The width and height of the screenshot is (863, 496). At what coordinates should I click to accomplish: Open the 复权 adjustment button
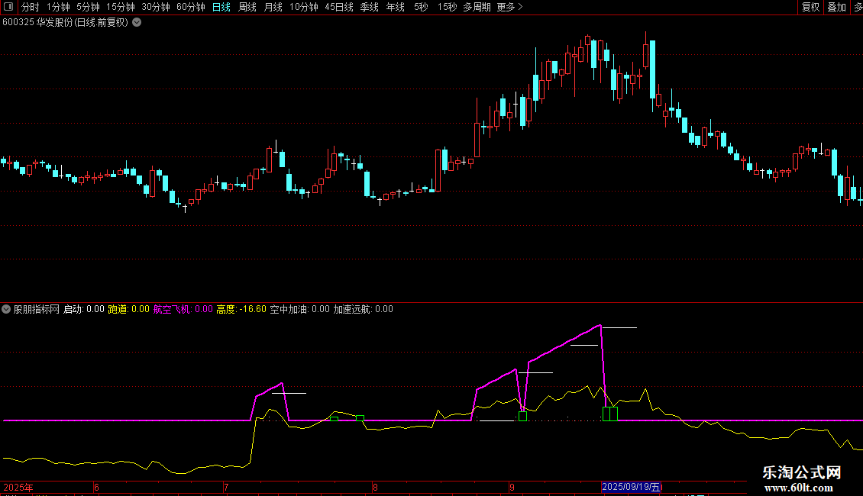coord(811,7)
